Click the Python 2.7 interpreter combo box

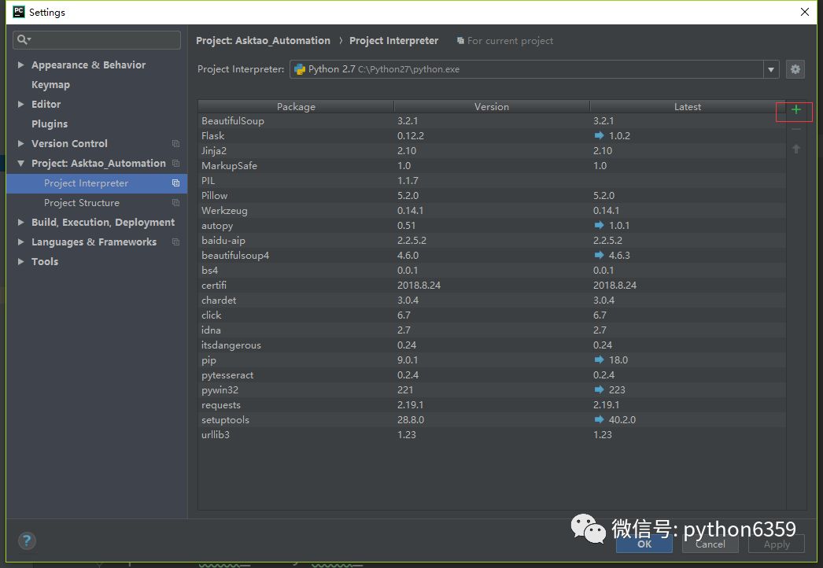pyautogui.click(x=533, y=69)
